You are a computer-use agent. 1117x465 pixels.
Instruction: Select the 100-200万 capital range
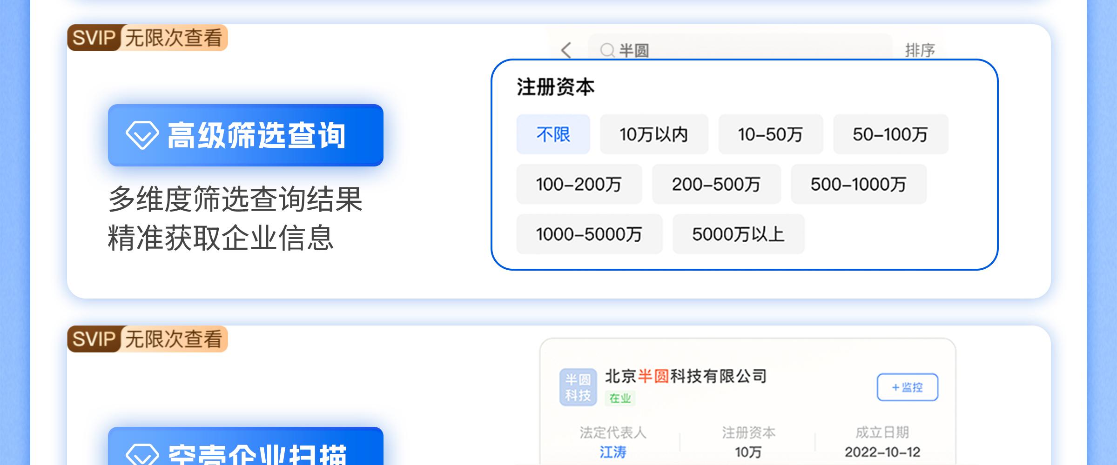click(579, 184)
